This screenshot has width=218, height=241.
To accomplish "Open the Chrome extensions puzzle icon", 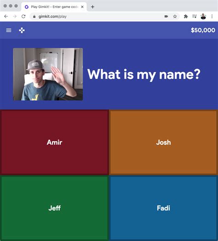I will pyautogui.click(x=186, y=16).
